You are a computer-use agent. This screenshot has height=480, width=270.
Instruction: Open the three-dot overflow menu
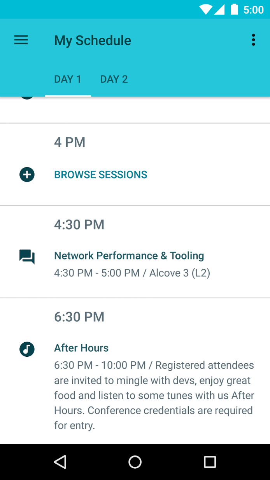click(x=253, y=40)
